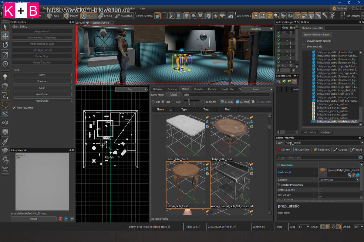Click the first Selection Sets toolbar icon
Image resolution: width=364 pixels, height=242 pixels.
[279, 81]
